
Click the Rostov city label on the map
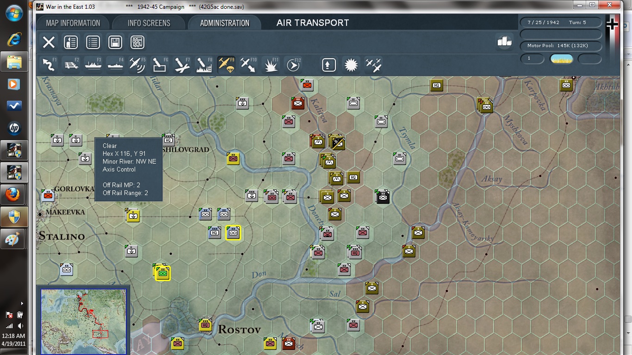[239, 330]
